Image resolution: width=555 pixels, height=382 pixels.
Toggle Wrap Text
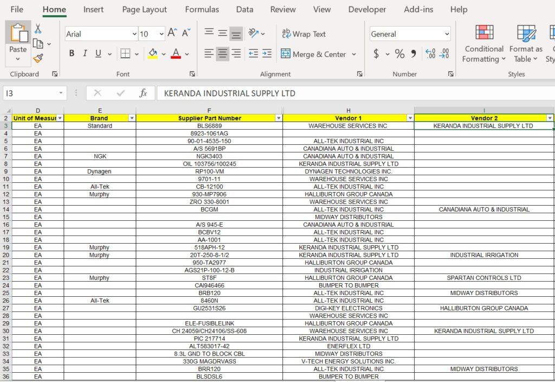(x=304, y=34)
